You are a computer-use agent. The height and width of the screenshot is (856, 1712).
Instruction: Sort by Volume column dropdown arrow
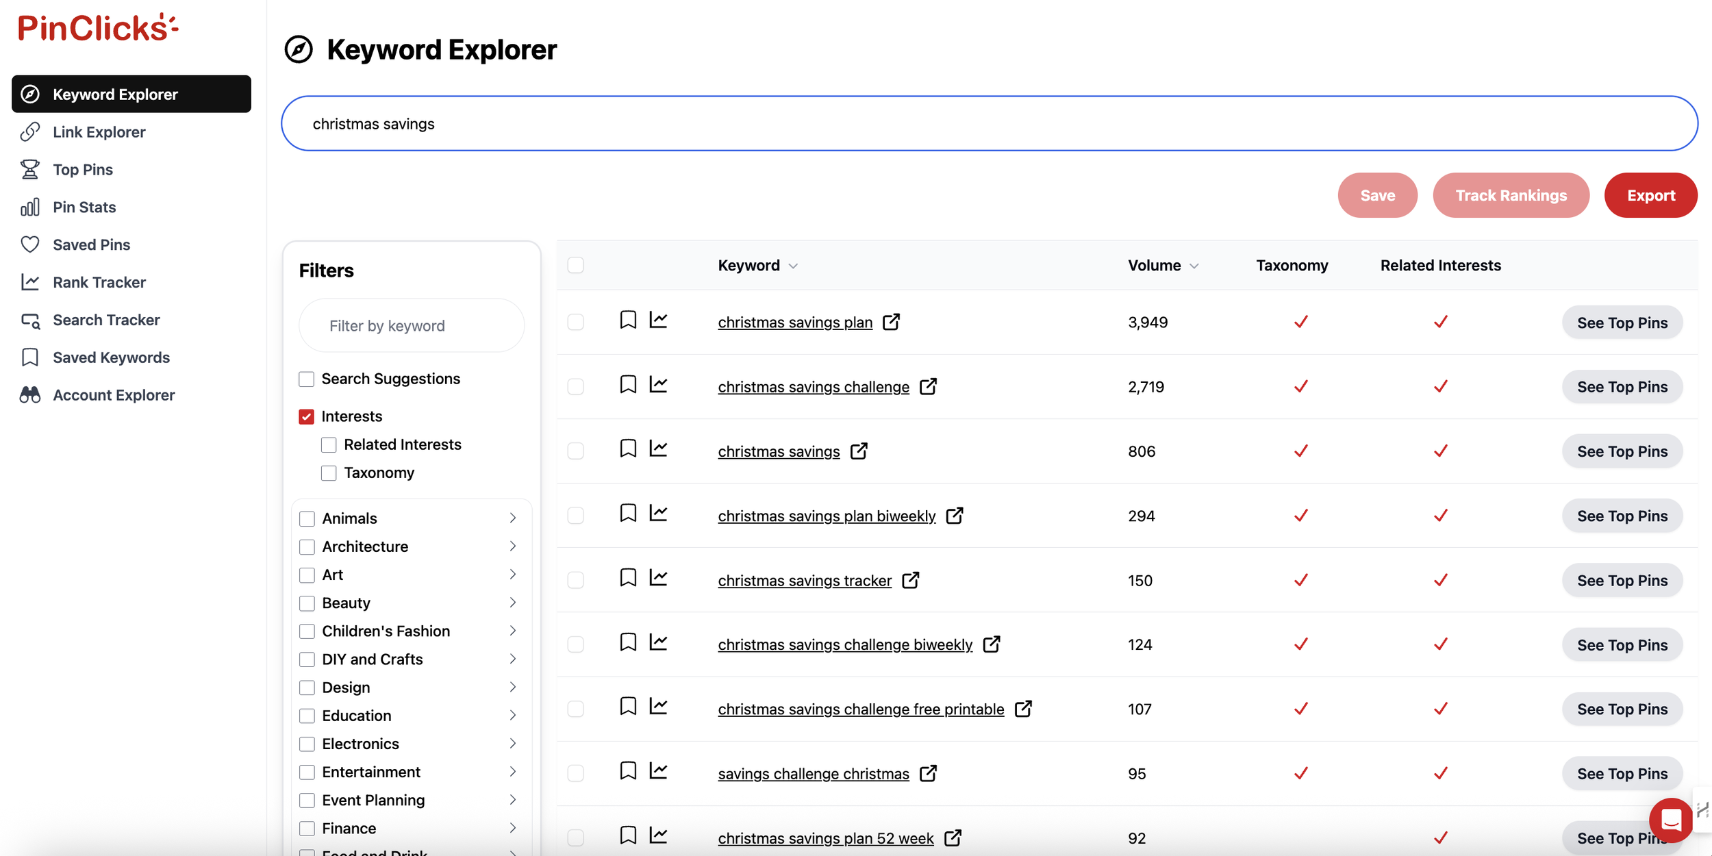[1194, 266]
